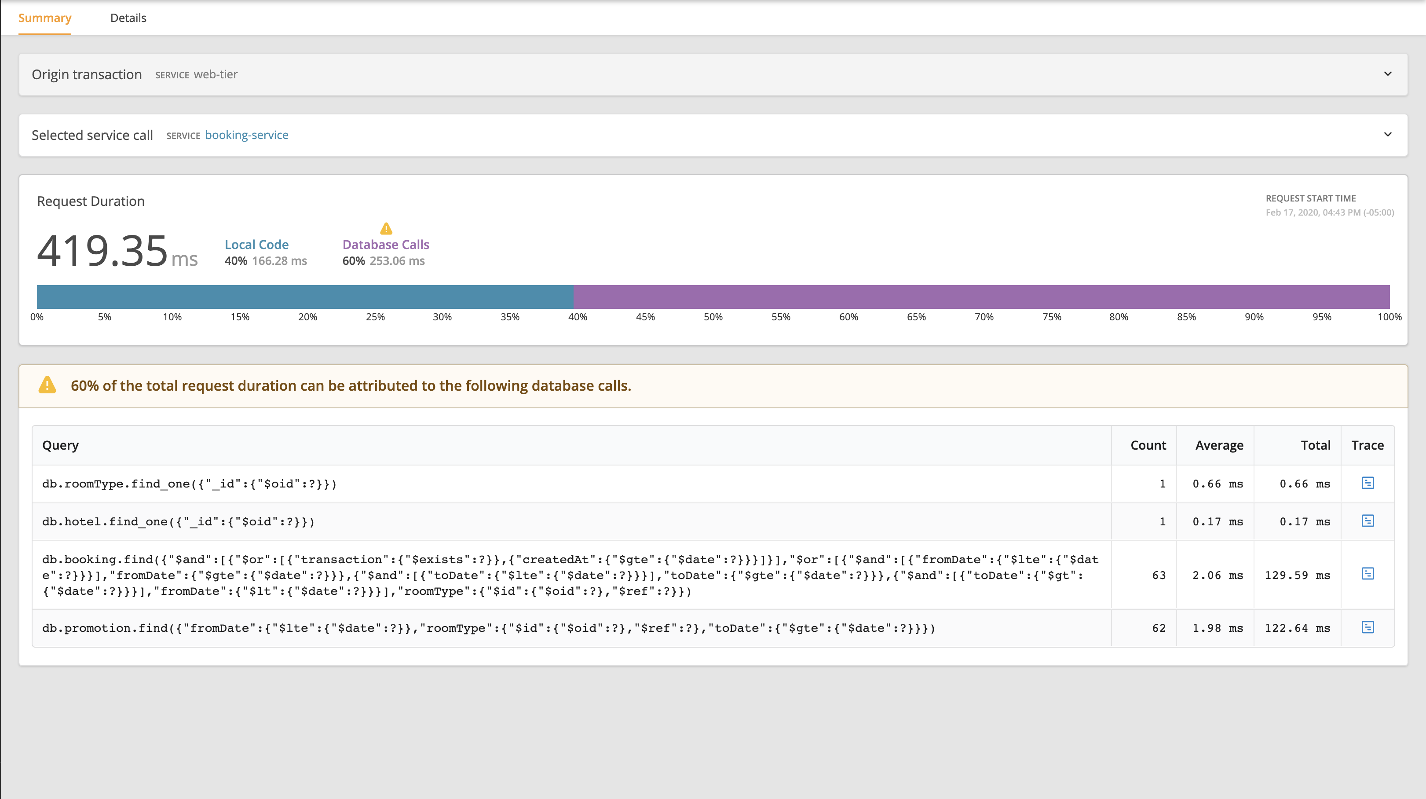Open trace for db.promotion.find query
Screen dimensions: 1426x799
[x=1368, y=627]
